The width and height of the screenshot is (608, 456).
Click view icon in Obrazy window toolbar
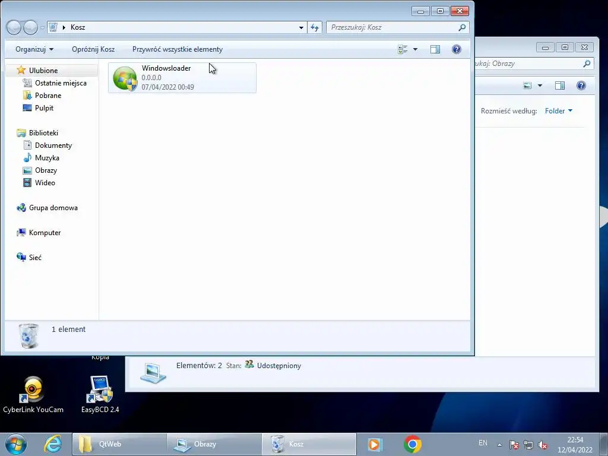pos(527,85)
